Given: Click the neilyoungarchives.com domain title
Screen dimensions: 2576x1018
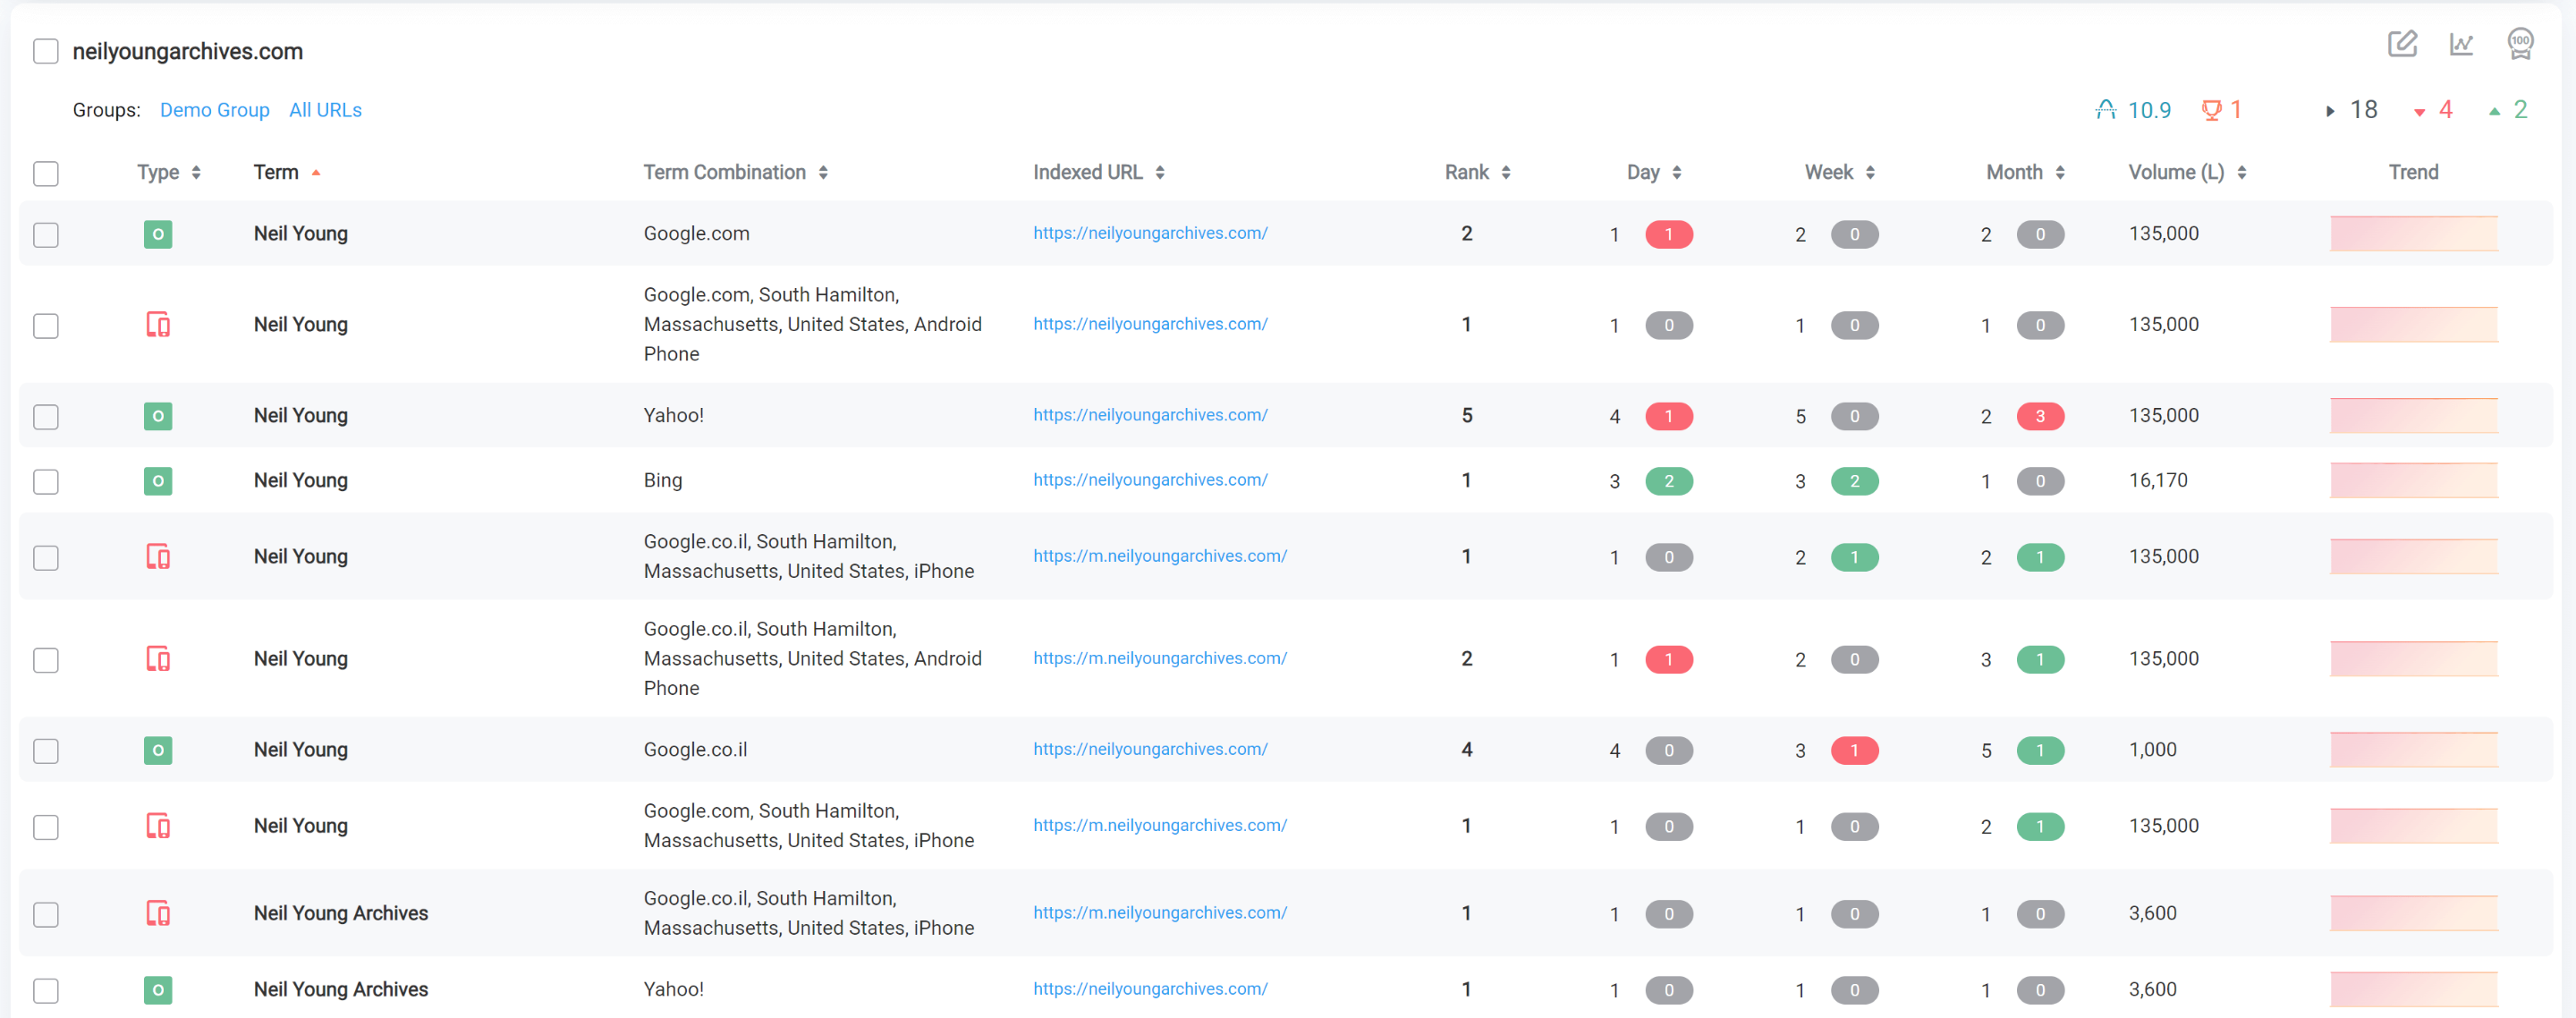Looking at the screenshot, I should (188, 51).
